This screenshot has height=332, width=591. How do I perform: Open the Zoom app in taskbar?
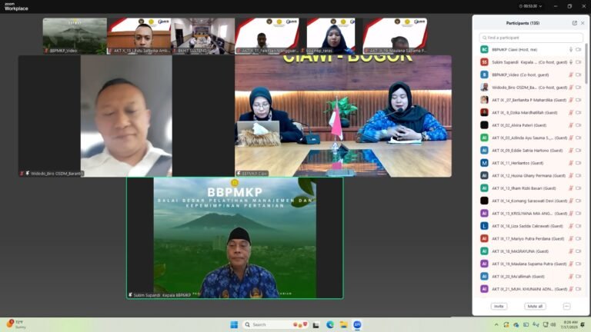pyautogui.click(x=357, y=324)
